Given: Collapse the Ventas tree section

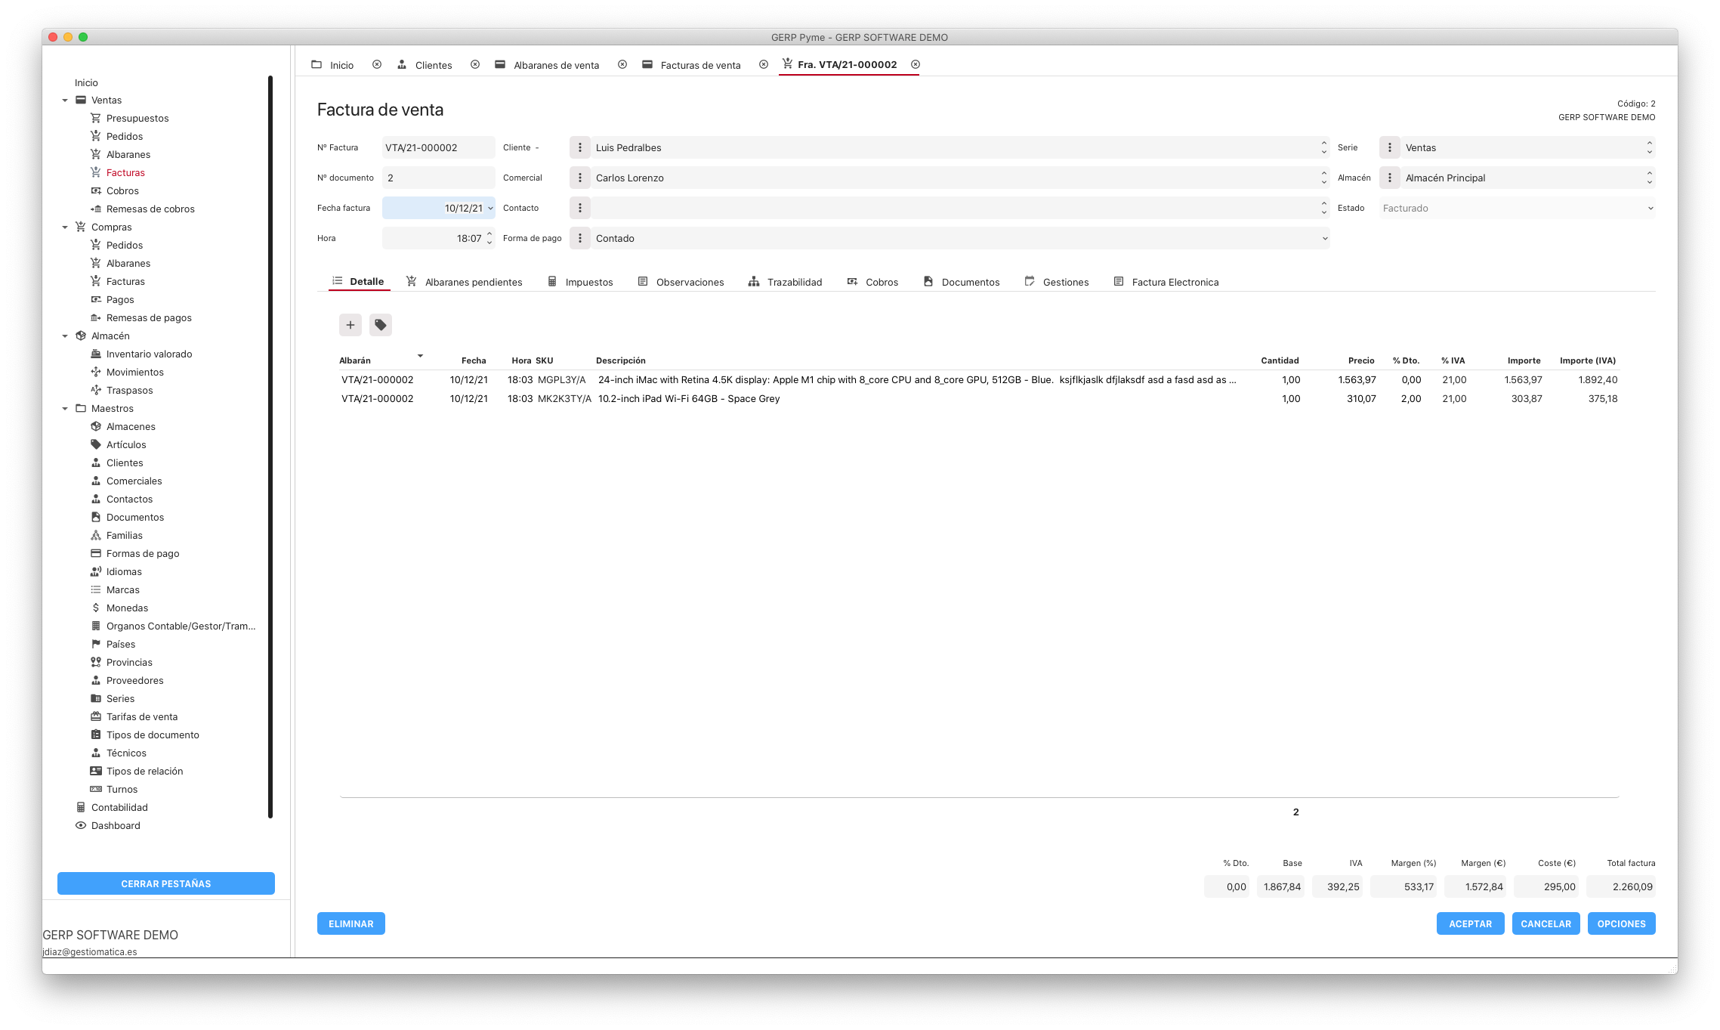Looking at the screenshot, I should tap(65, 101).
